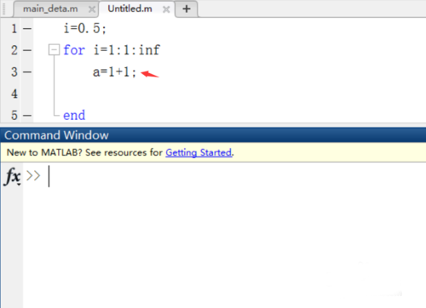Click the for i=1:1:inf statement
This screenshot has height=308, width=426.
pos(112,50)
